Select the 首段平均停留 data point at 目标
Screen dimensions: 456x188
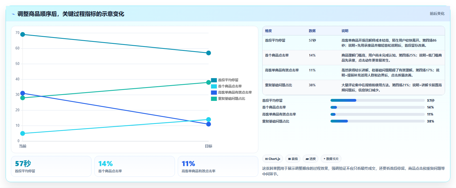[209, 53]
